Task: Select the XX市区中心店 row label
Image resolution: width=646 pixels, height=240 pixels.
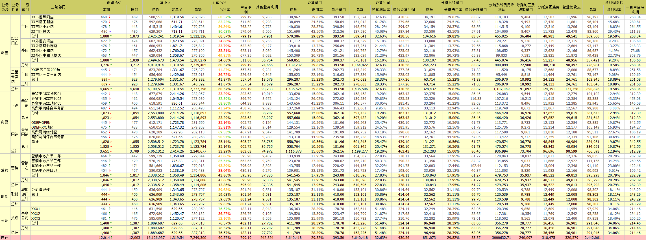Action: pyautogui.click(x=42, y=27)
